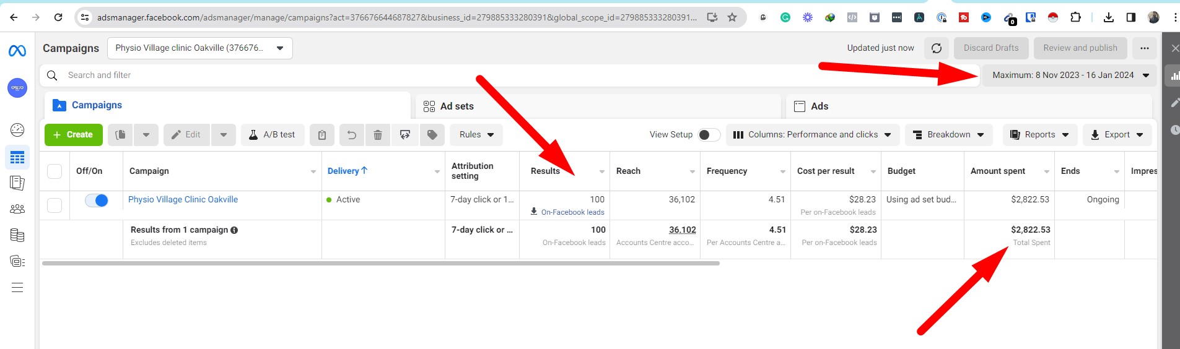Open the three-dot more options button
Image resolution: width=1180 pixels, height=349 pixels.
(1145, 48)
